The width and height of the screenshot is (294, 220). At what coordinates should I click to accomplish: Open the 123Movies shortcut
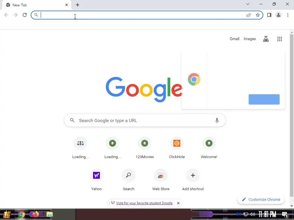(x=145, y=148)
